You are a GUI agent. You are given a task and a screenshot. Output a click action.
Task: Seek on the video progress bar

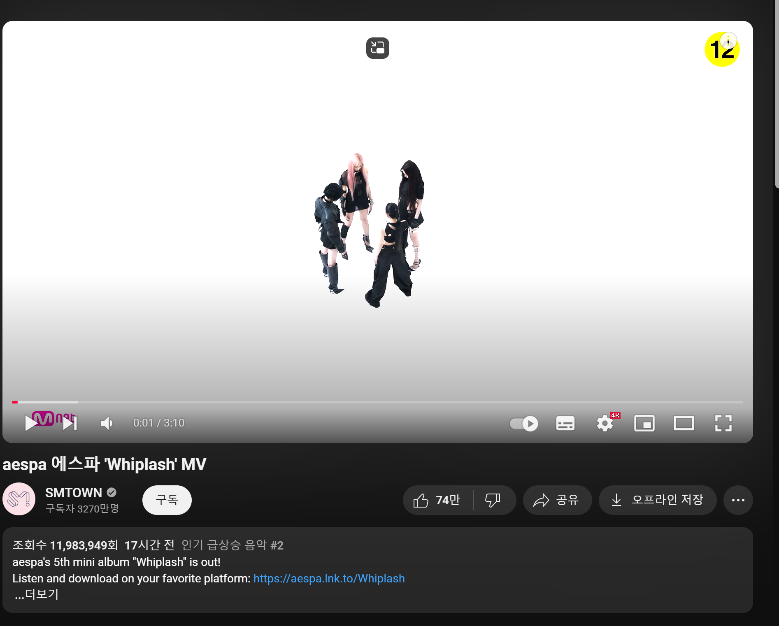point(378,402)
